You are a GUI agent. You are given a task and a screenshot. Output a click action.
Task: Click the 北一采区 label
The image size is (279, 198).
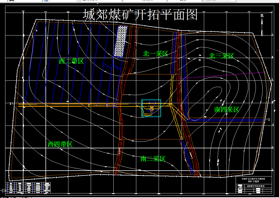[x=155, y=53]
